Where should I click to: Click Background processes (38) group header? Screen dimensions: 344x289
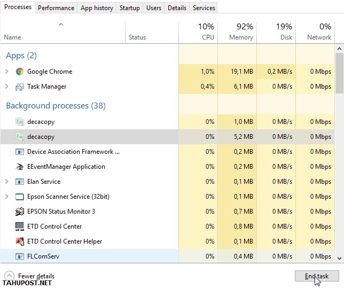coord(56,106)
